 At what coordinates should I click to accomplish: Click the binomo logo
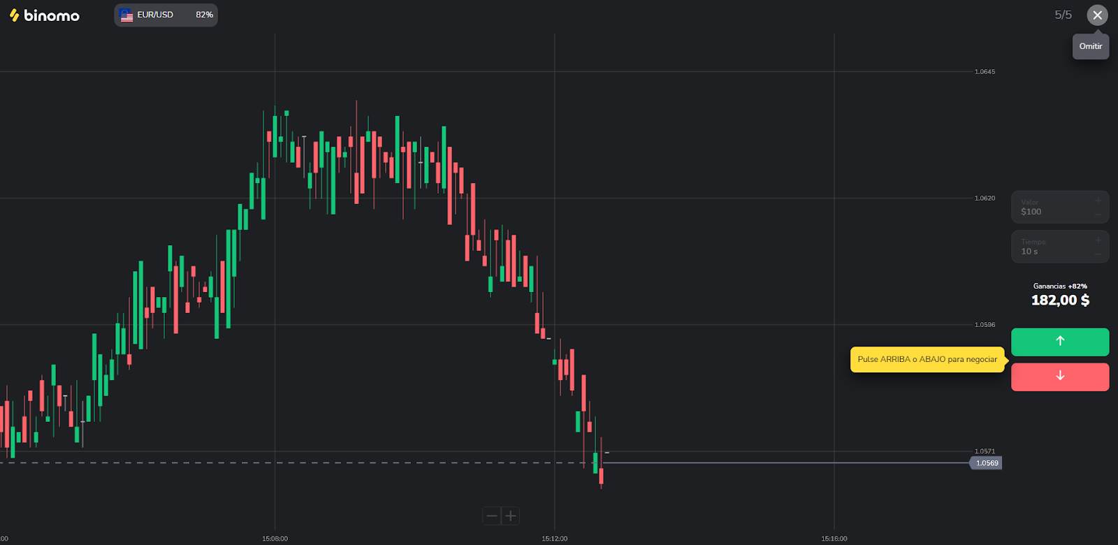45,15
